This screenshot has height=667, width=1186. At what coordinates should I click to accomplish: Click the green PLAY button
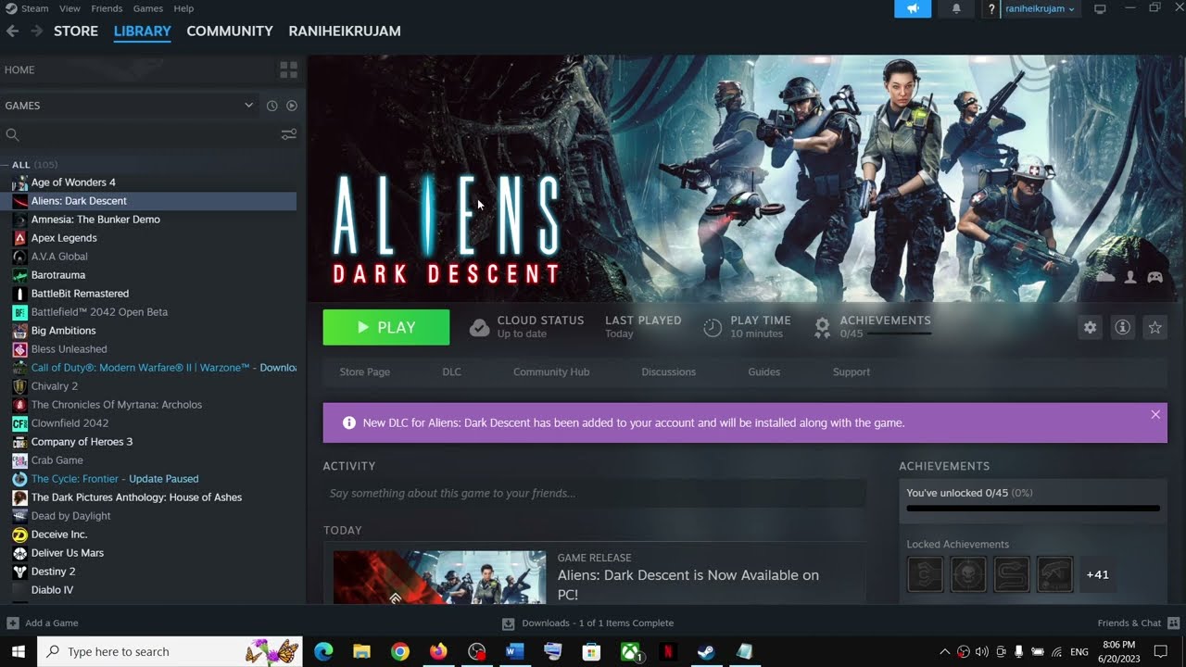(x=386, y=327)
